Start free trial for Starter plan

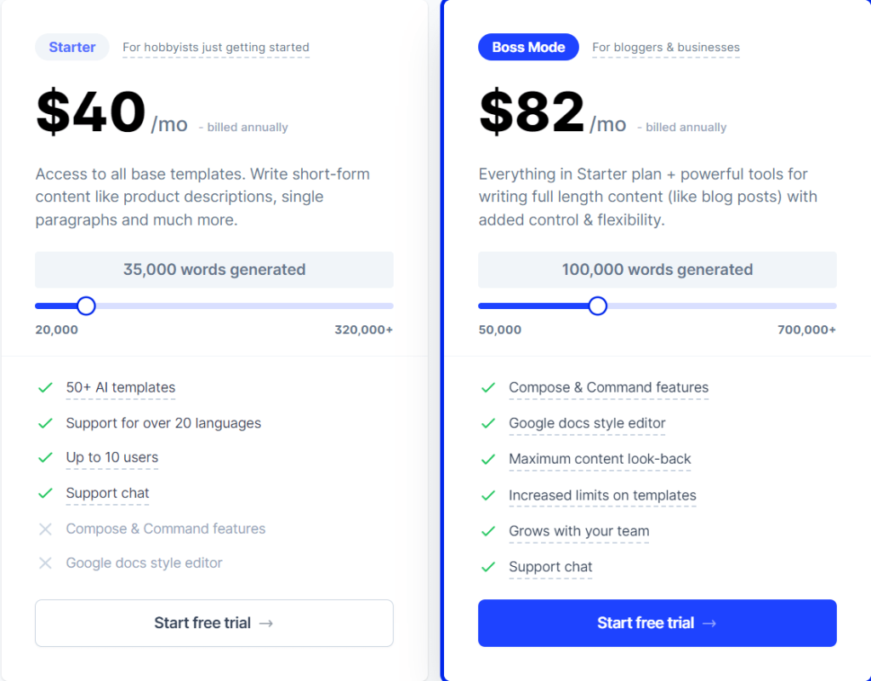pos(214,622)
